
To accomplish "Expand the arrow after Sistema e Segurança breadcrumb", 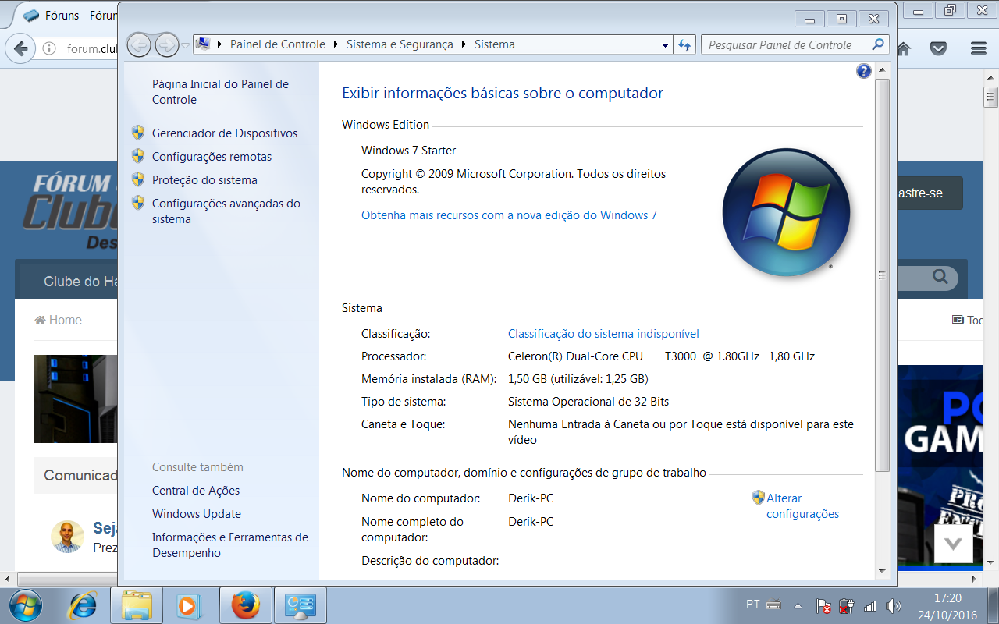I will point(464,44).
